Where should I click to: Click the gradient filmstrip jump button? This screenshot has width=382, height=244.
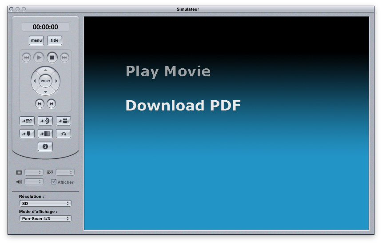45,134
